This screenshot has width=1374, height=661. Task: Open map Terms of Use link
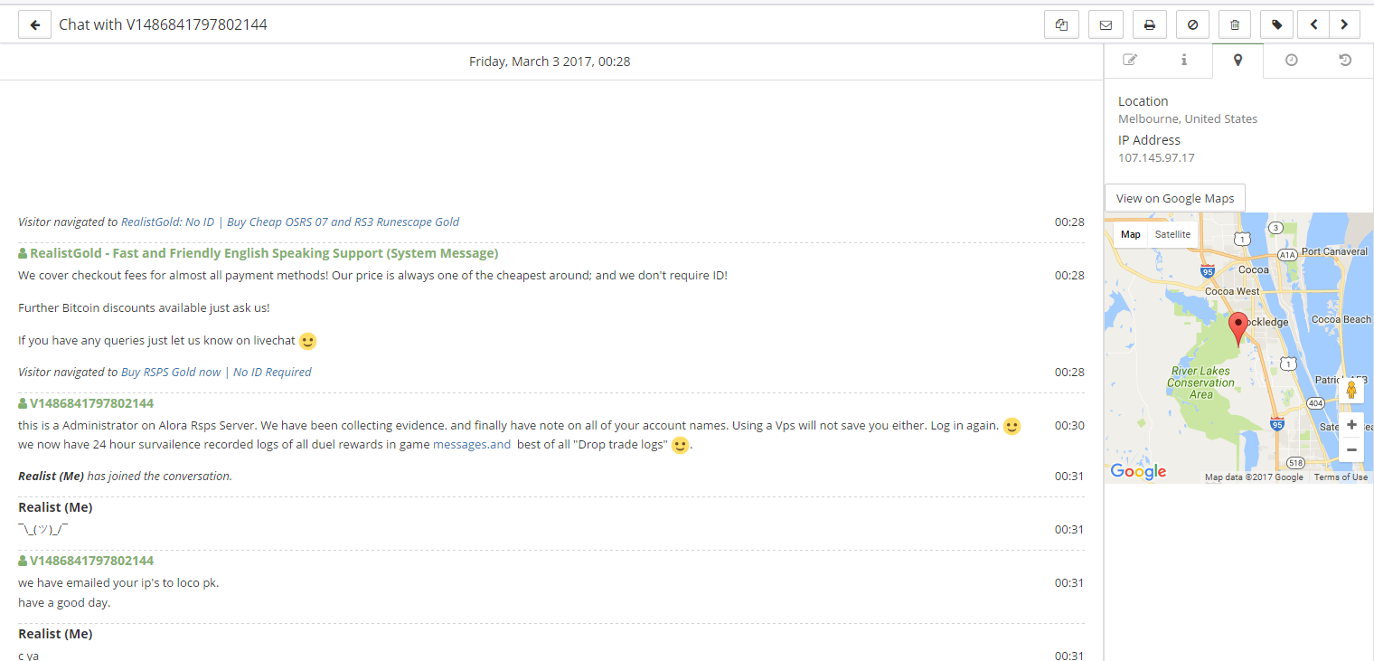coord(1341,477)
